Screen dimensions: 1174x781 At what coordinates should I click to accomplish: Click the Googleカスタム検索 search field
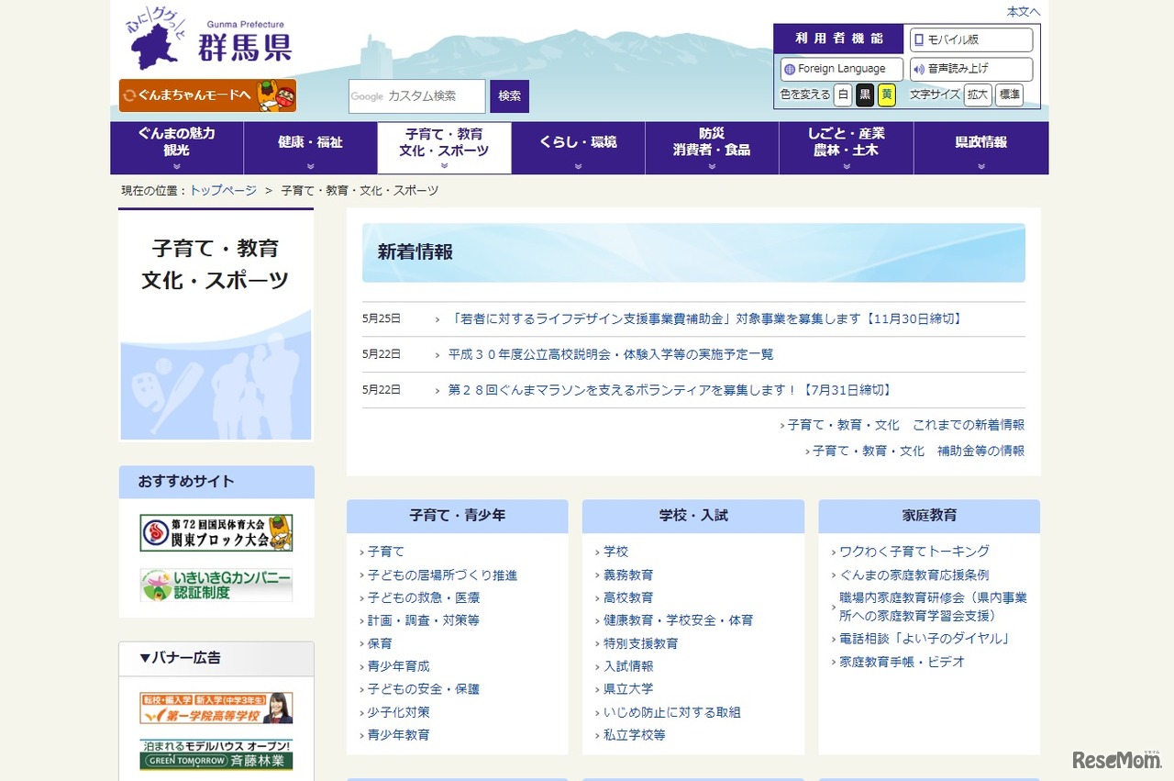pos(416,96)
